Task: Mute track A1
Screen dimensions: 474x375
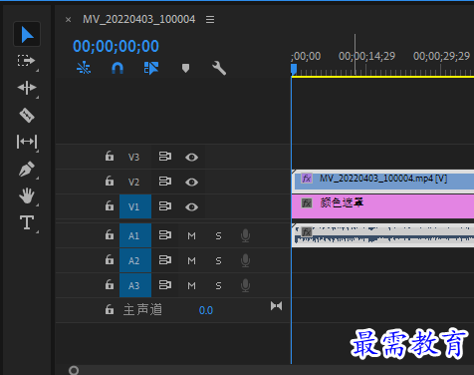Action: pos(191,235)
